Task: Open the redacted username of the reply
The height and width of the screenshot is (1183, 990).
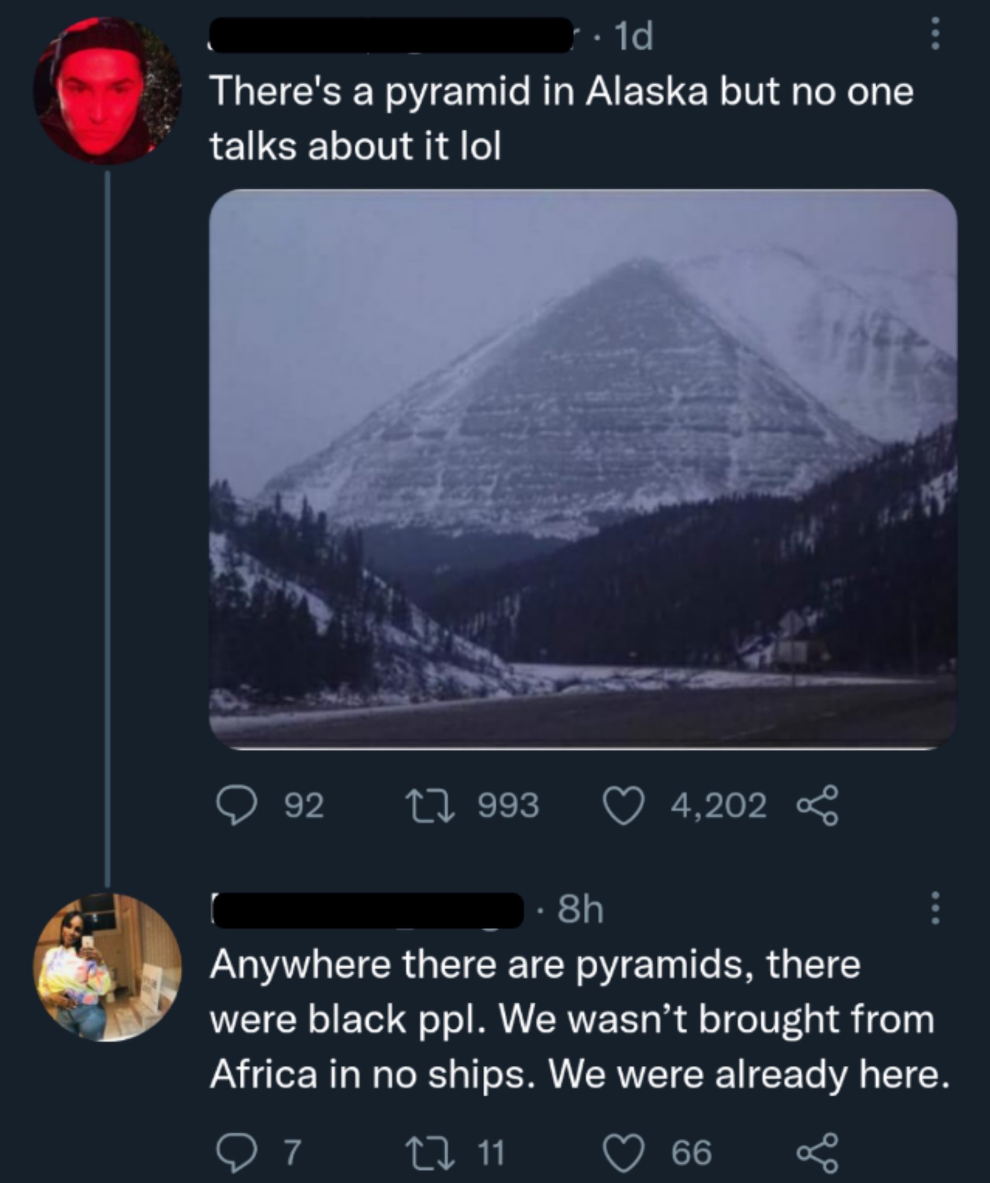Action: click(x=367, y=910)
